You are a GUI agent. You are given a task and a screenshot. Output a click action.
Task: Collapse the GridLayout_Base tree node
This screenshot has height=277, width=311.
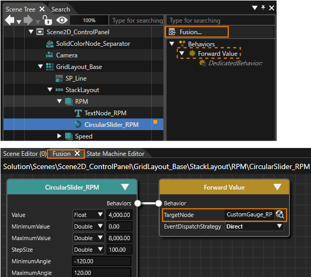40,66
